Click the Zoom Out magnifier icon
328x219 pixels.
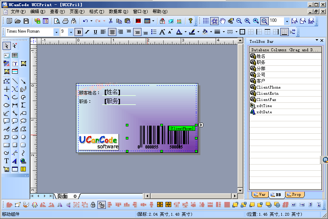239,21
